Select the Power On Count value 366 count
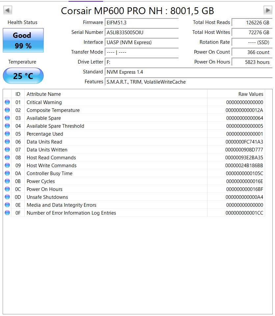Screen dimensions: 275x316 tap(252, 52)
